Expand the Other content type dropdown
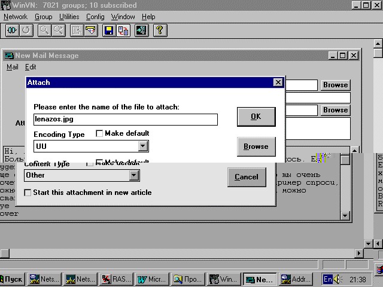 click(x=134, y=175)
